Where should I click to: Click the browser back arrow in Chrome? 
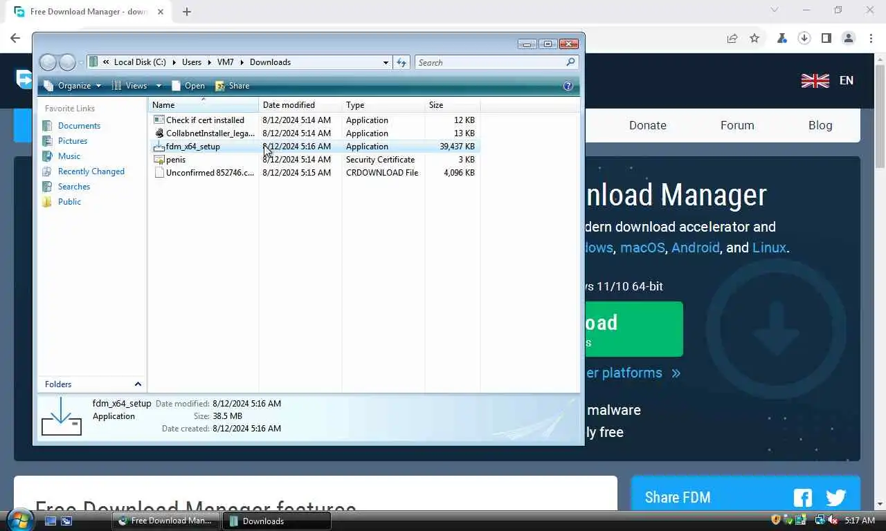(x=15, y=39)
